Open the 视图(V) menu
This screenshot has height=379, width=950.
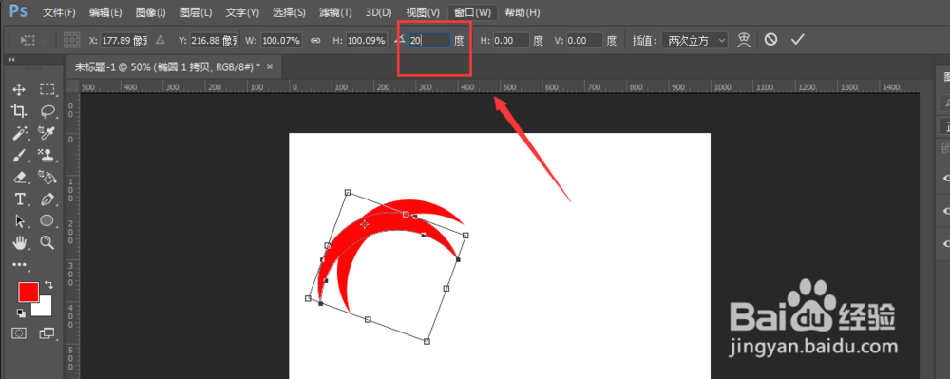tap(423, 12)
